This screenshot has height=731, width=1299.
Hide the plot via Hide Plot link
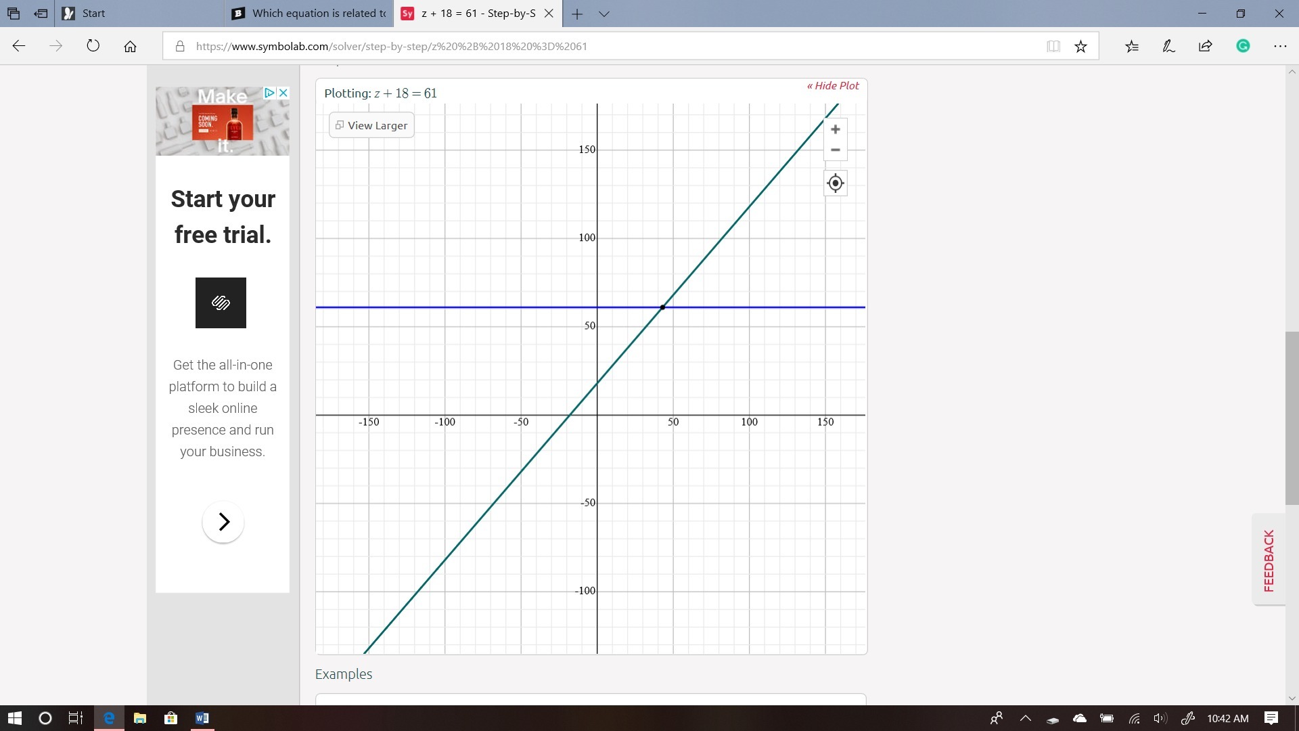click(833, 86)
